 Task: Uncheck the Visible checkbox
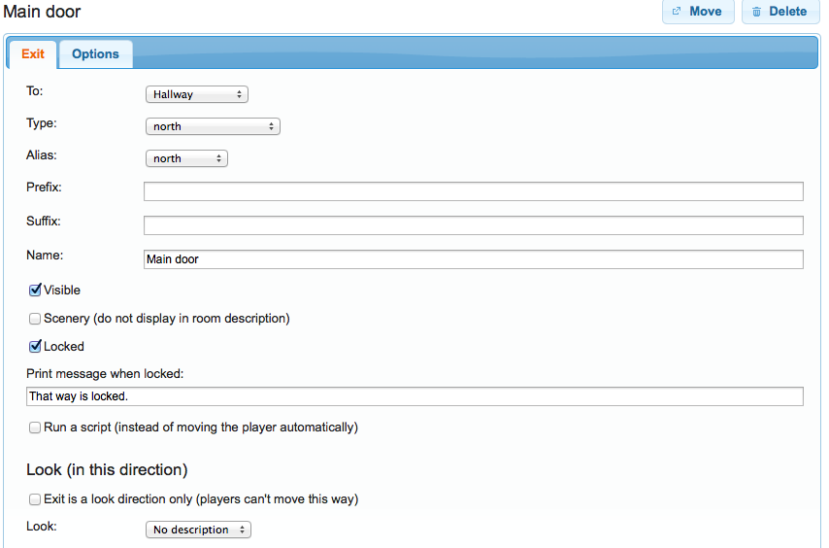(35, 290)
